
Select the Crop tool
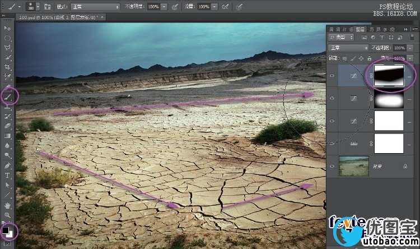click(x=7, y=67)
